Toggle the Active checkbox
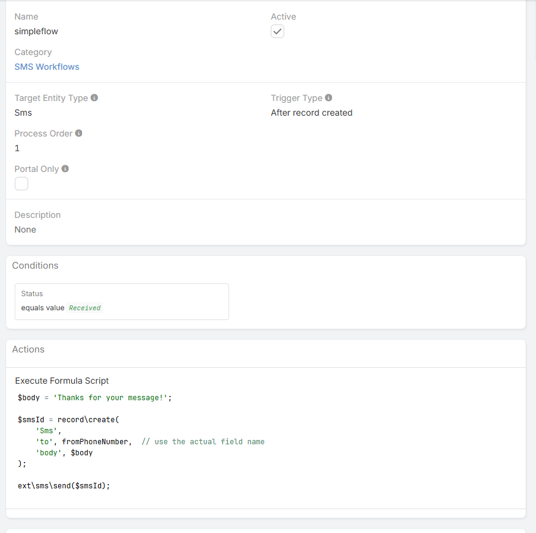 pos(277,31)
